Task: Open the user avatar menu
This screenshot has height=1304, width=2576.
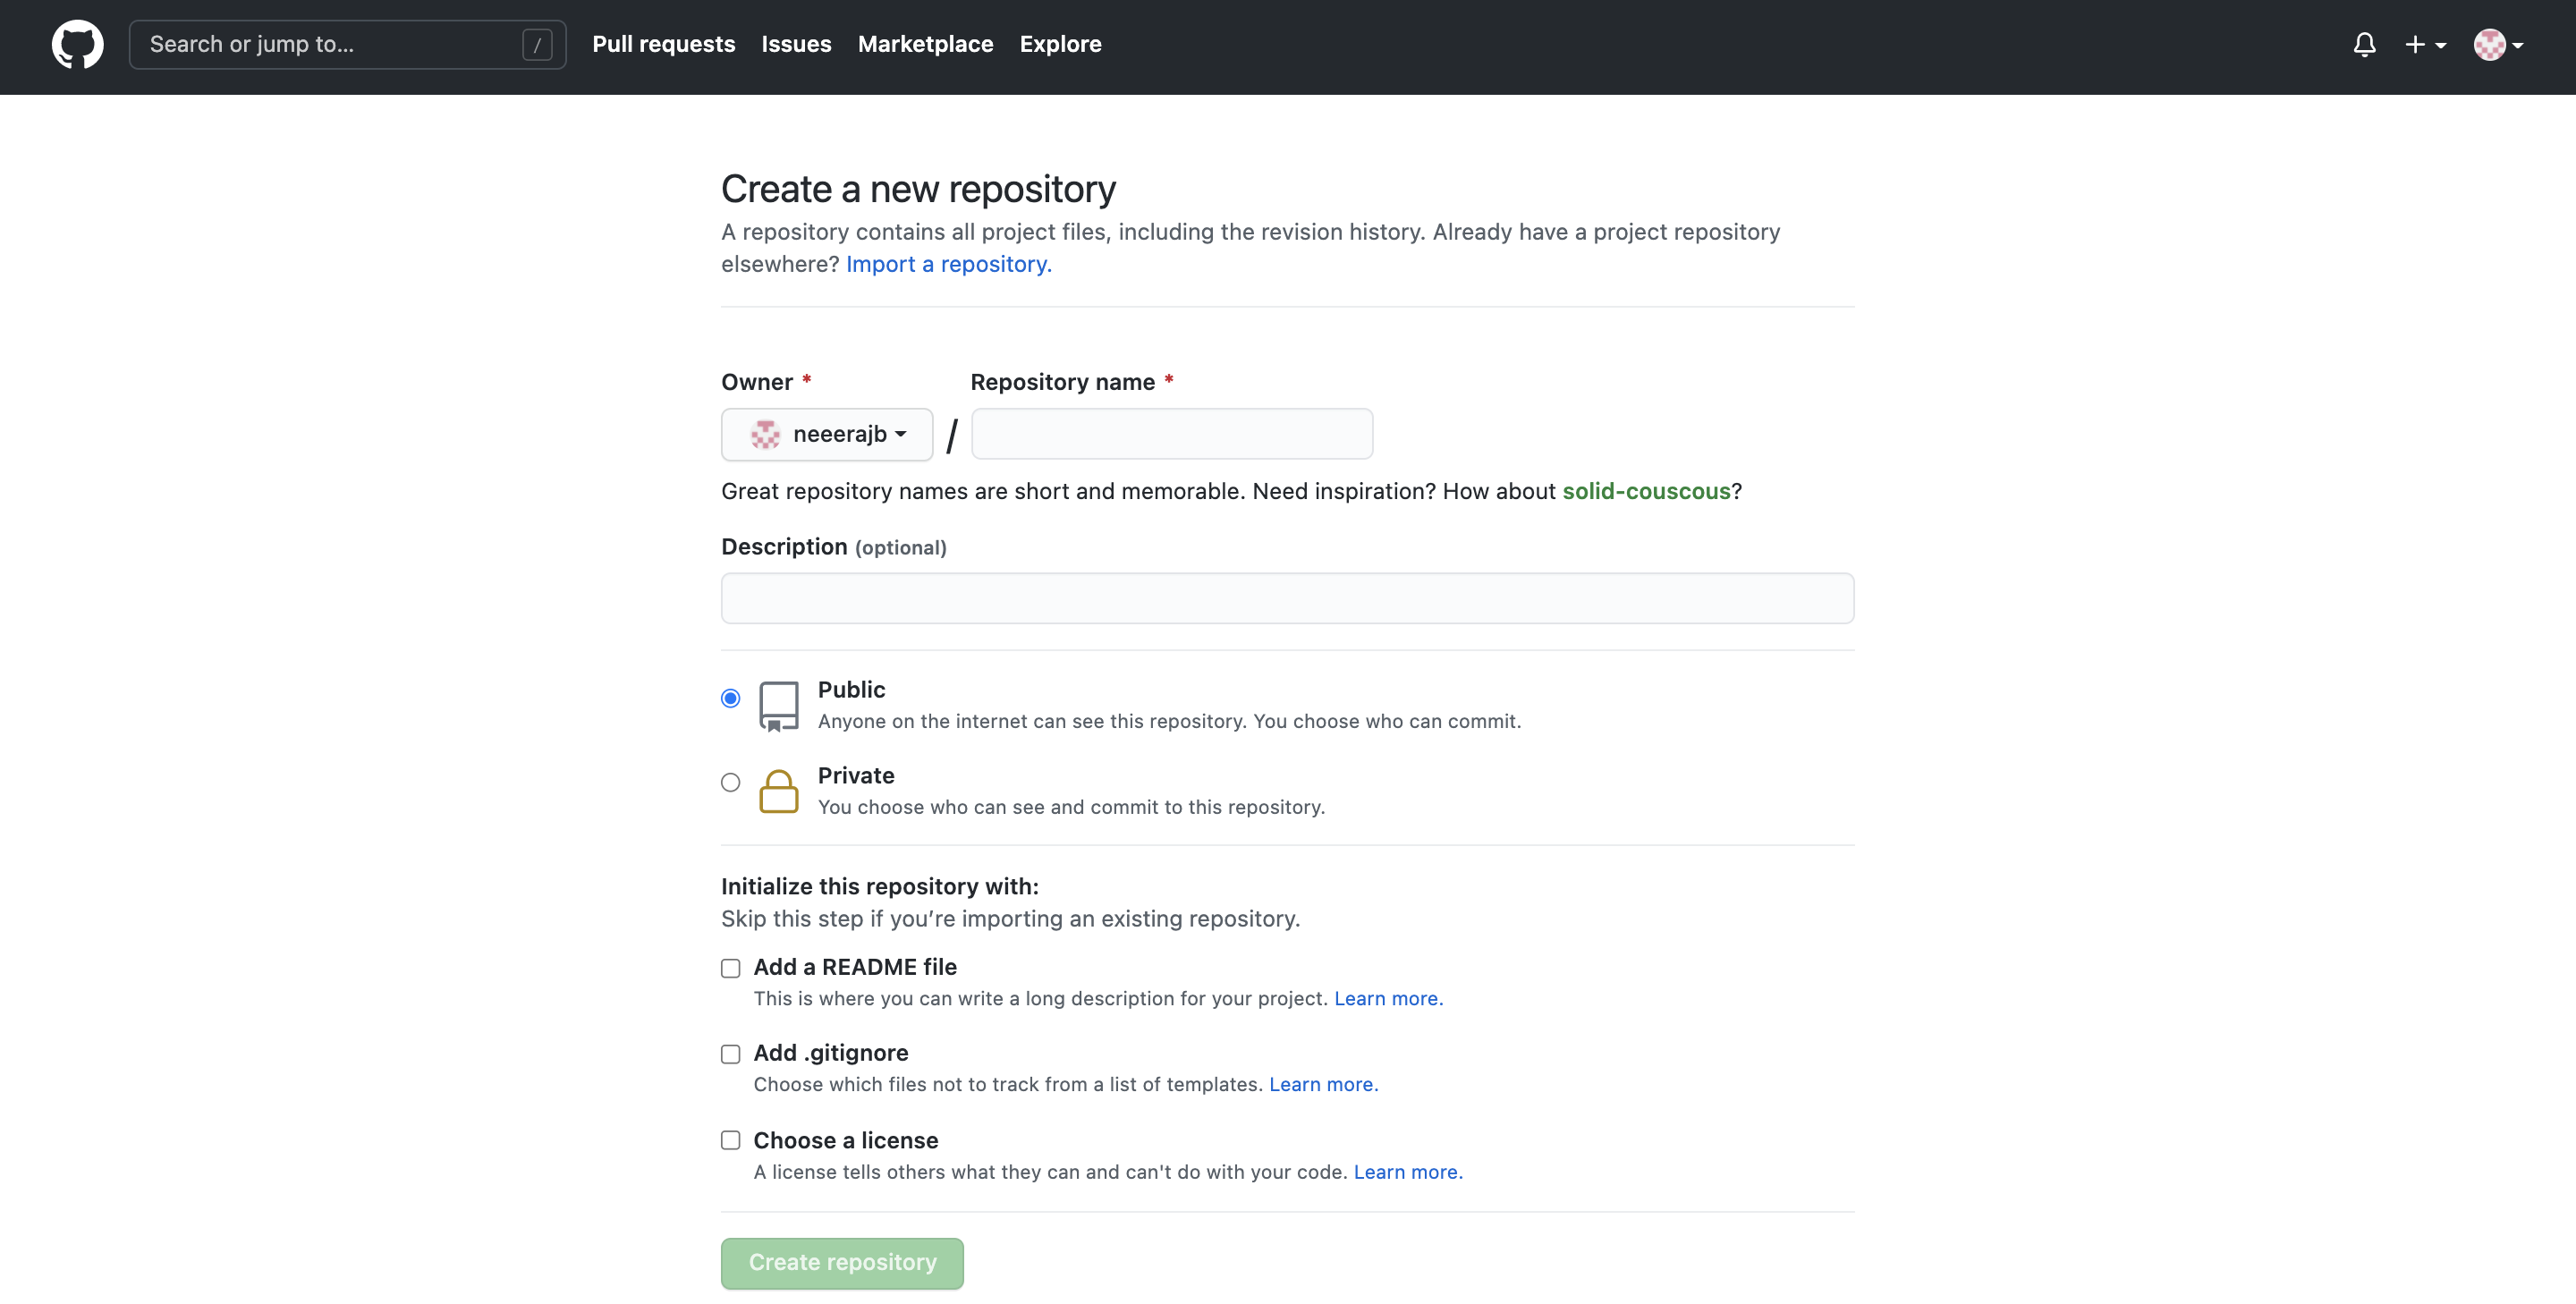Action: point(2498,45)
